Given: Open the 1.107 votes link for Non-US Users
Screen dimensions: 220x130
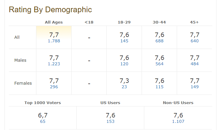Looking at the screenshot, I should click(178, 121).
